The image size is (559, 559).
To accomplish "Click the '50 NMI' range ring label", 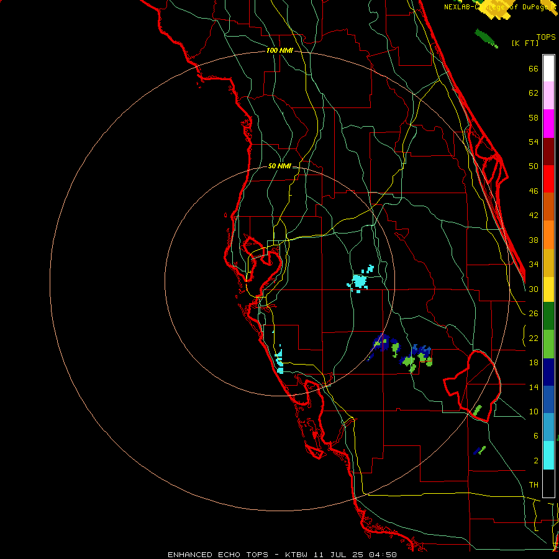I will 279,166.
